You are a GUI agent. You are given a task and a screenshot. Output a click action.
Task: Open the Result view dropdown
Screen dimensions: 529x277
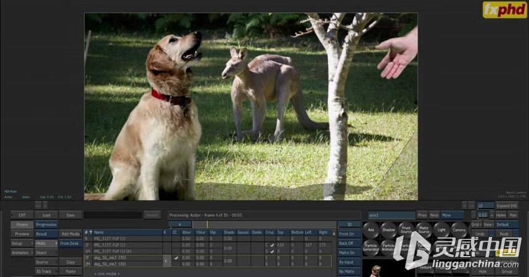point(46,234)
